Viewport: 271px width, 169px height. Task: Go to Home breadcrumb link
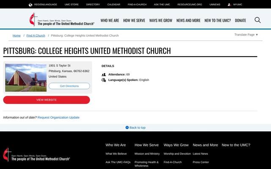(x=17, y=35)
